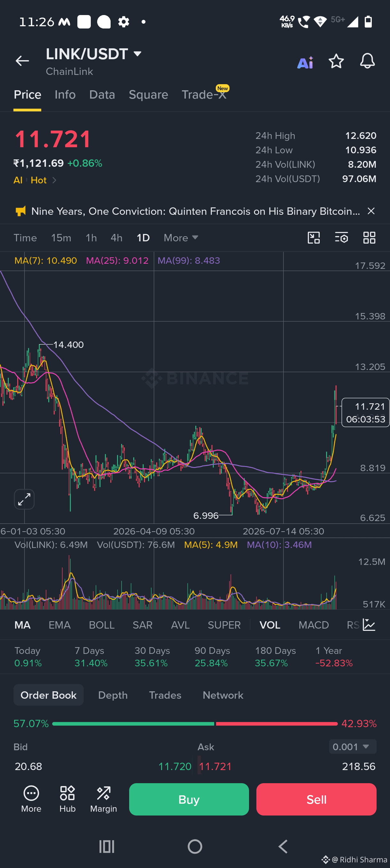Viewport: 390px width, 868px height.
Task: Toggle the VOL sub-indicator
Action: [270, 625]
